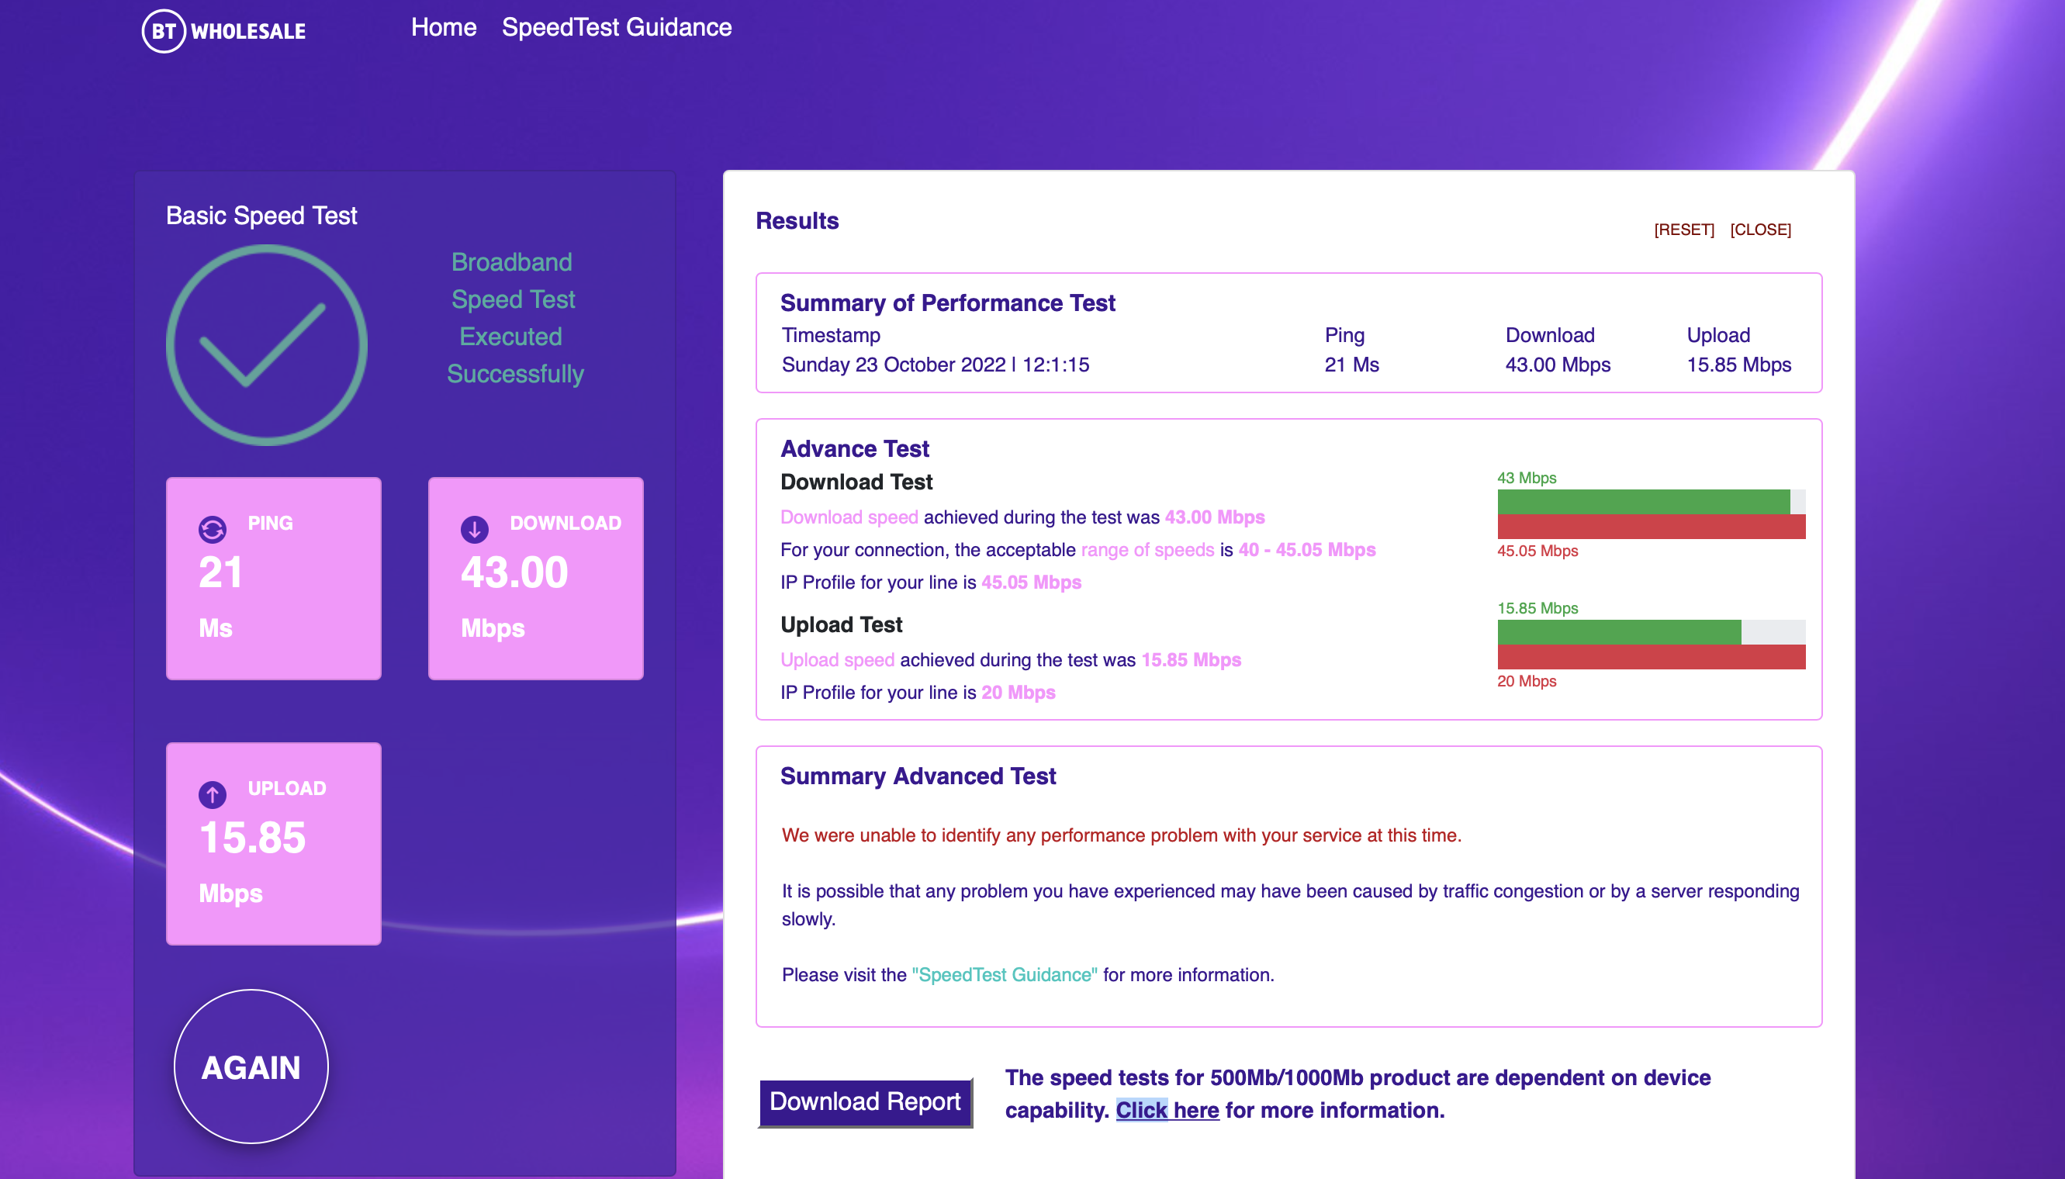Click the ping refresh-arrows icon
The height and width of the screenshot is (1179, 2065).
213,530
